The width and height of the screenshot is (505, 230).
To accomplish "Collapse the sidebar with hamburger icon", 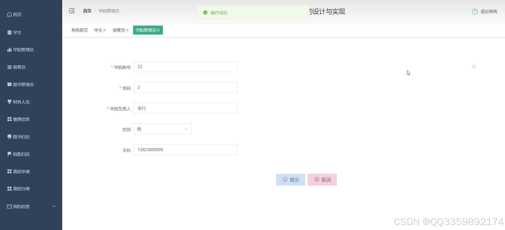I will (72, 11).
